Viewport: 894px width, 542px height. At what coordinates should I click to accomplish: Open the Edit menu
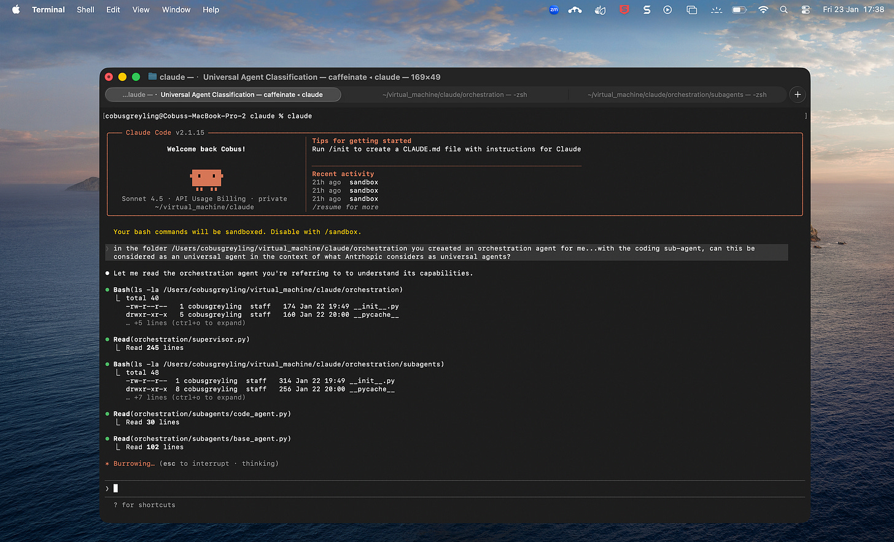point(113,9)
